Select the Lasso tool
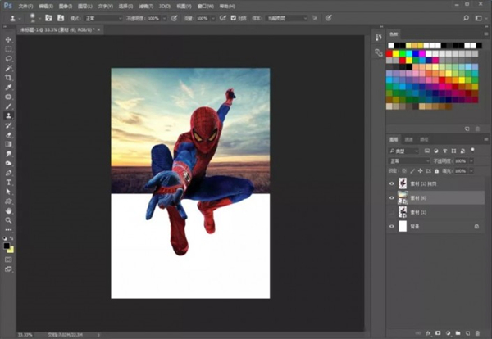This screenshot has height=339, width=492. [8, 58]
